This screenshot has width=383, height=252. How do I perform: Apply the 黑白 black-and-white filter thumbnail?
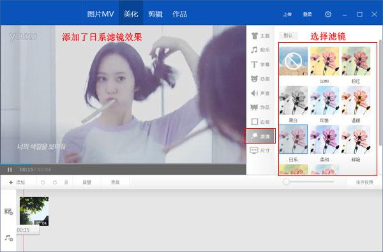click(294, 100)
